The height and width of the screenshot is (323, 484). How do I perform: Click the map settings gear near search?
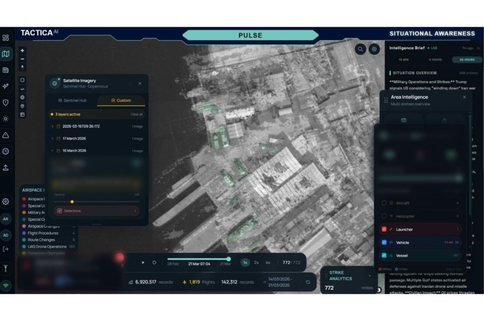(374, 49)
